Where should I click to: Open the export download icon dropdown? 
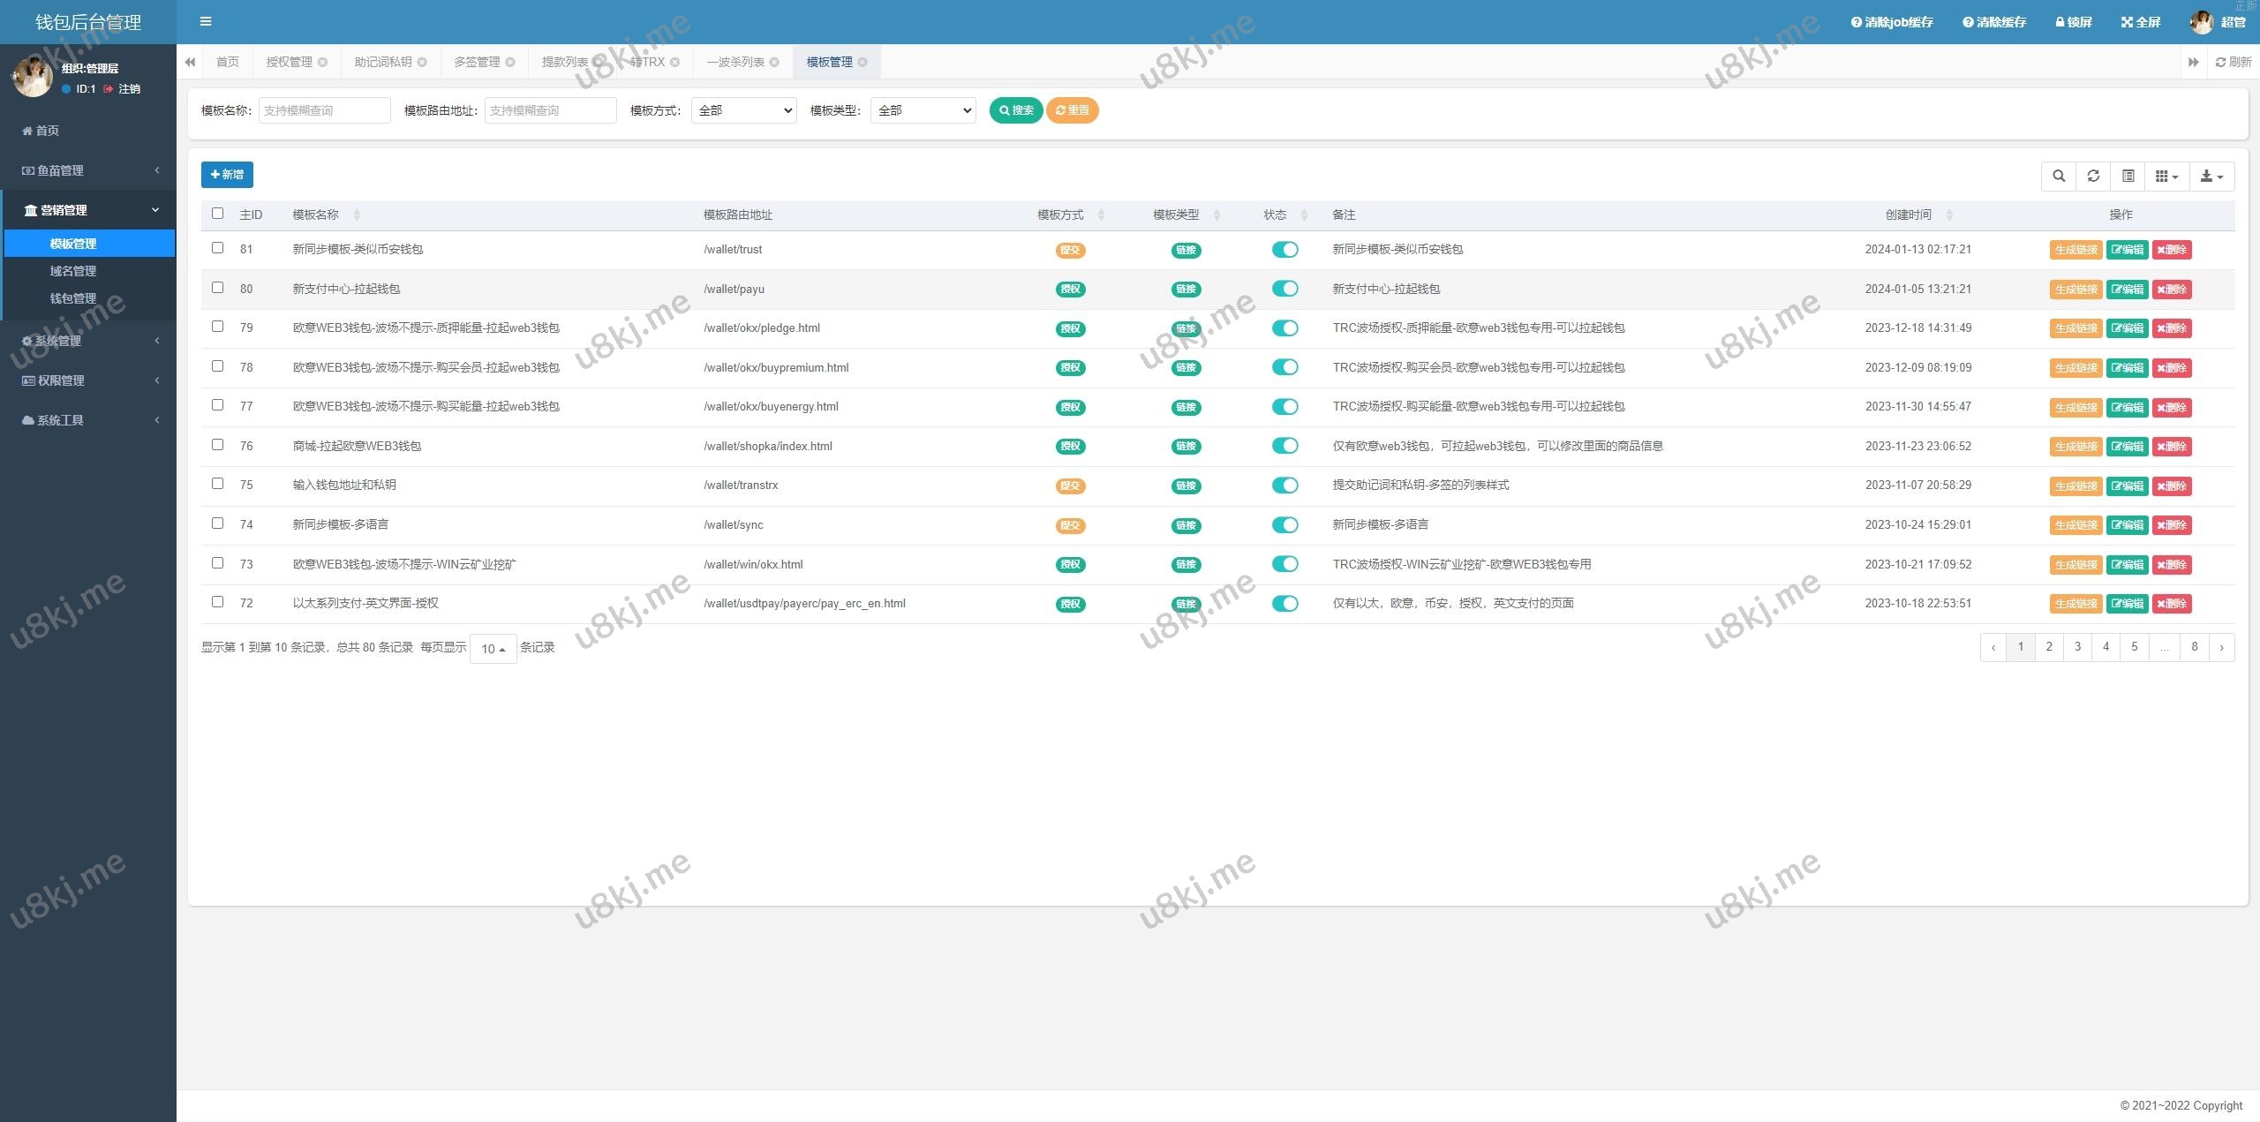2211,176
